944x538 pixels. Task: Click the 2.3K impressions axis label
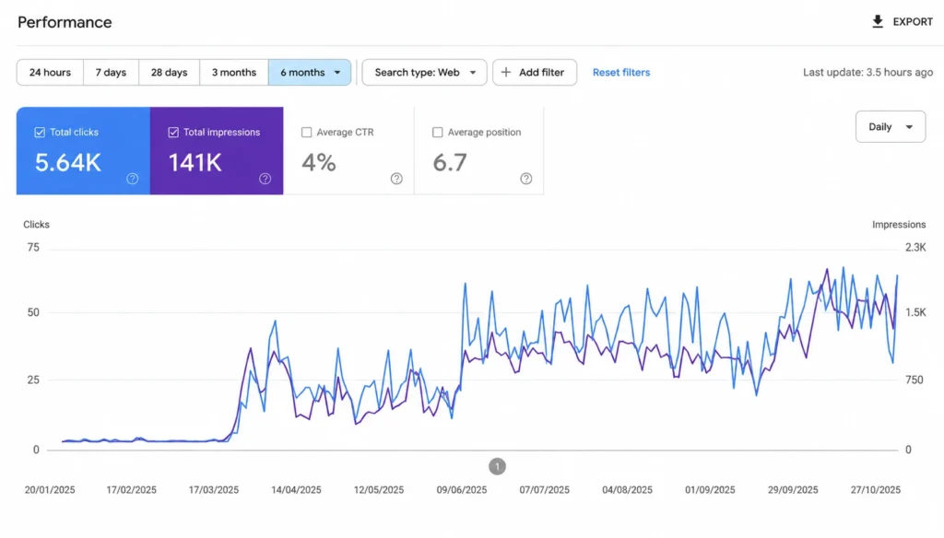click(915, 247)
